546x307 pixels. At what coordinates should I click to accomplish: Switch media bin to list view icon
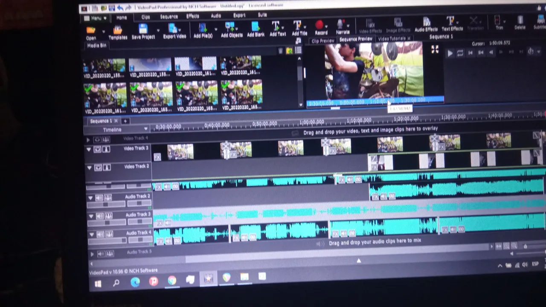(x=298, y=50)
